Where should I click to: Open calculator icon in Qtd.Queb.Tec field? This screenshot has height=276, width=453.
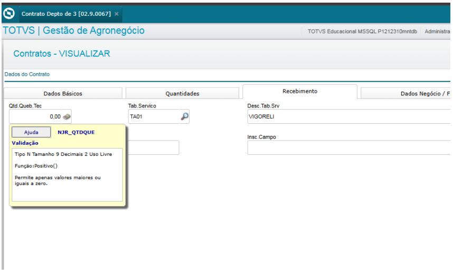[67, 117]
